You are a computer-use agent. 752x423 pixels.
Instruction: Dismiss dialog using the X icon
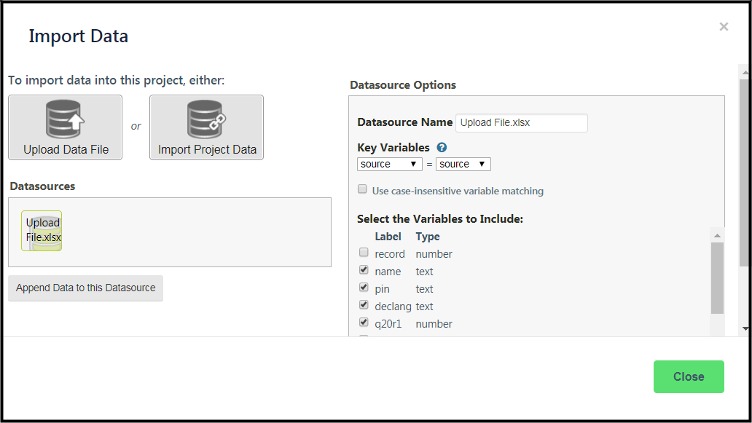[x=724, y=27]
